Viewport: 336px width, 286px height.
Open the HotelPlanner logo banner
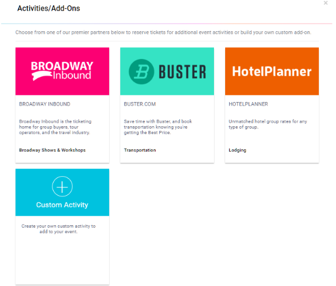(x=272, y=71)
